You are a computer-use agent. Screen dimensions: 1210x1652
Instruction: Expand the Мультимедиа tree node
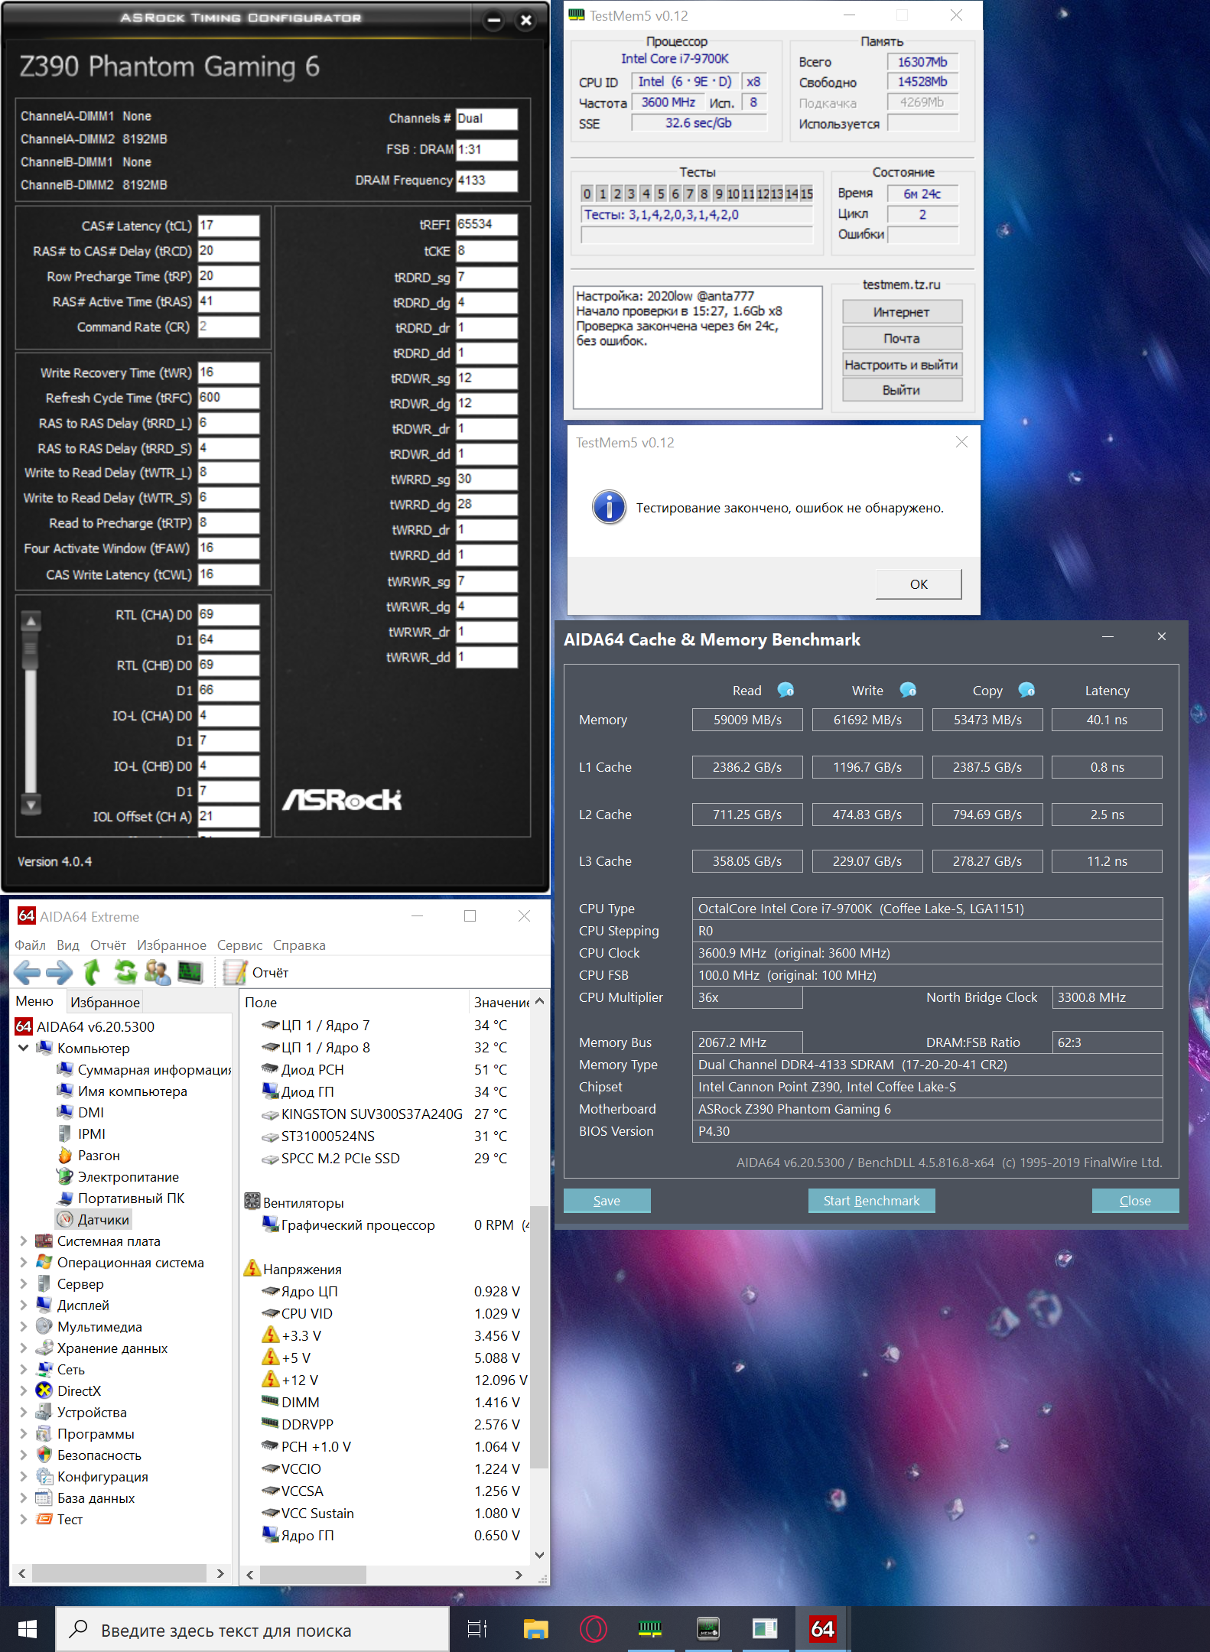coord(23,1326)
